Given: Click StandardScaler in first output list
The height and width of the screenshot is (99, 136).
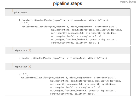Looking at the screenshot, I should [43, 20].
